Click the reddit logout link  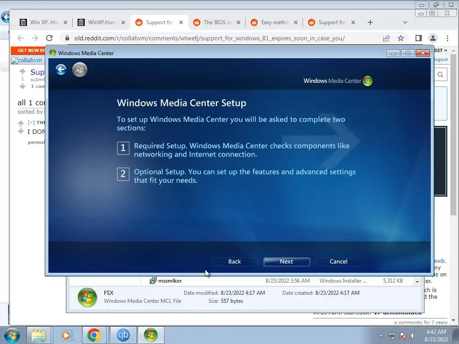(x=441, y=60)
